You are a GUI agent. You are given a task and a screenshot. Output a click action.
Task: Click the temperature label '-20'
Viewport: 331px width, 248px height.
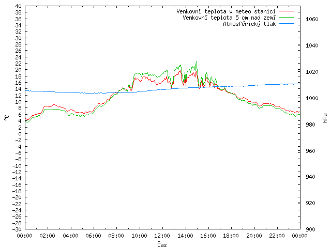[x=17, y=197]
